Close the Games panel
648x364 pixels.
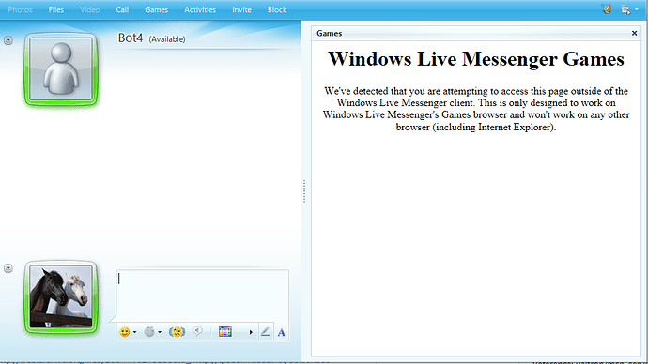[x=634, y=33]
